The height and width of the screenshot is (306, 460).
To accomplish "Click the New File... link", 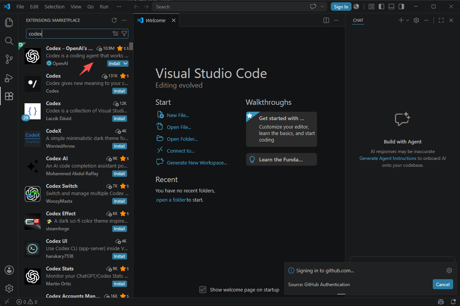I will pyautogui.click(x=178, y=115).
